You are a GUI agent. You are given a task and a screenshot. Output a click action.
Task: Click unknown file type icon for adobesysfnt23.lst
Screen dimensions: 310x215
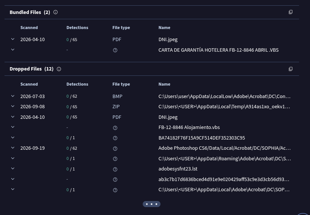[x=115, y=169]
